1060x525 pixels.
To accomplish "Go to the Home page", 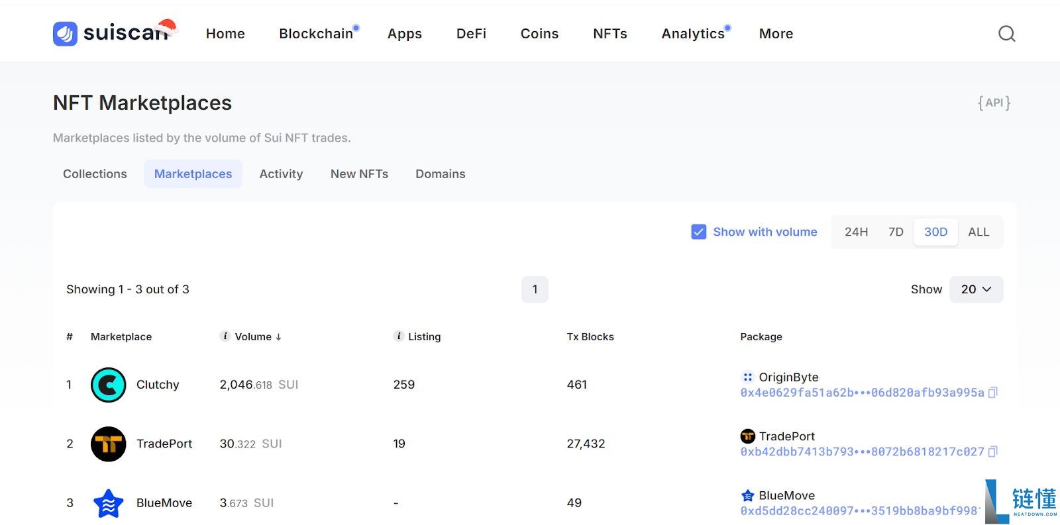I will [x=225, y=34].
